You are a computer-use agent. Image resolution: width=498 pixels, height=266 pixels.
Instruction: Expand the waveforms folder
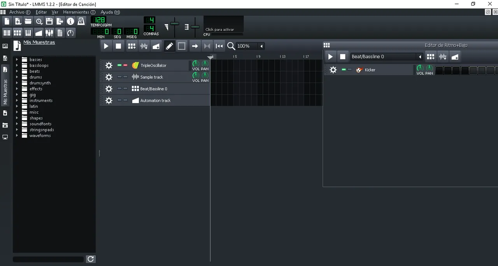tap(17, 135)
